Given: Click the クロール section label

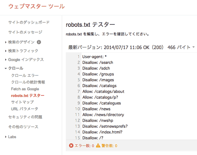Looking at the screenshot, I should pos(16,68).
